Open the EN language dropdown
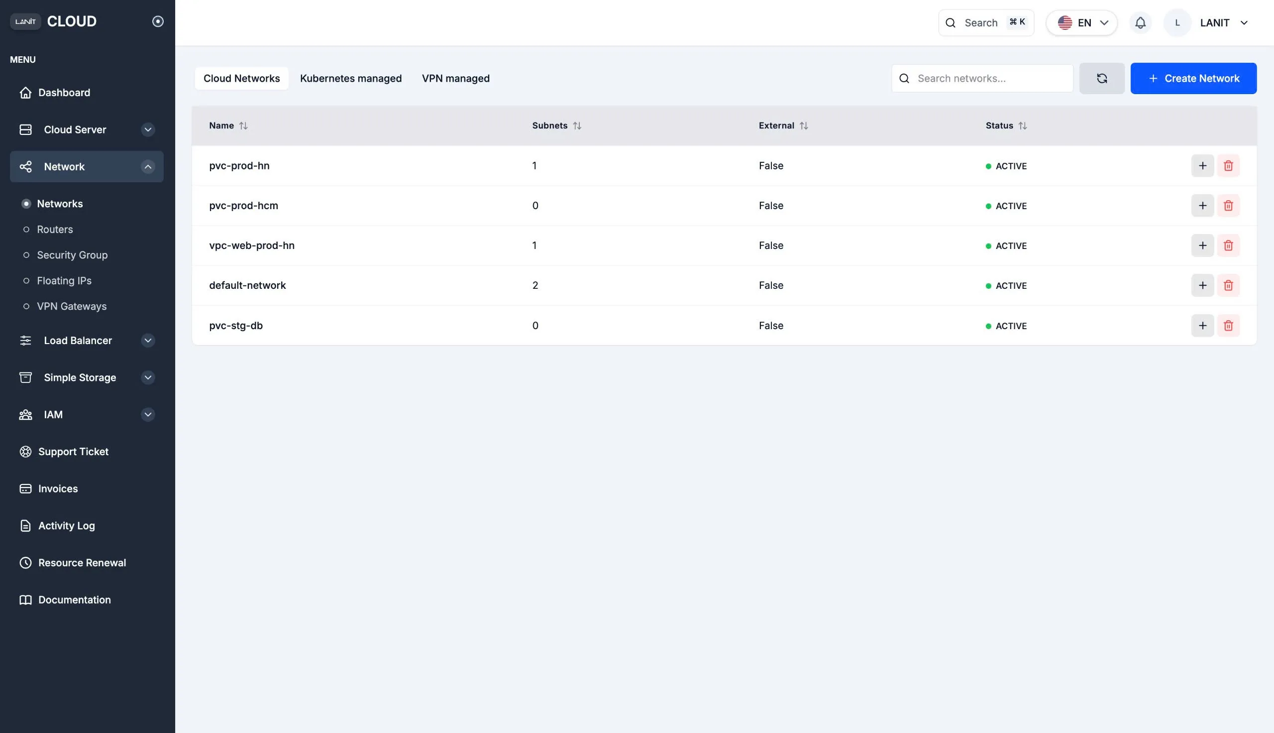This screenshot has width=1274, height=733. click(x=1082, y=22)
